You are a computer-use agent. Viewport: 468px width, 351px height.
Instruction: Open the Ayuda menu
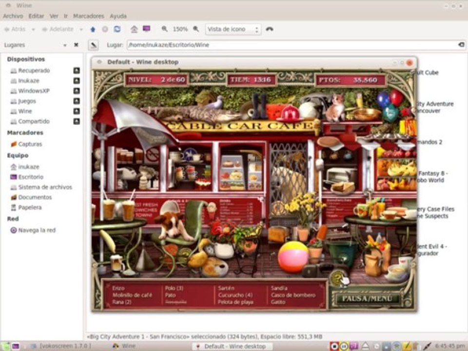(x=118, y=16)
